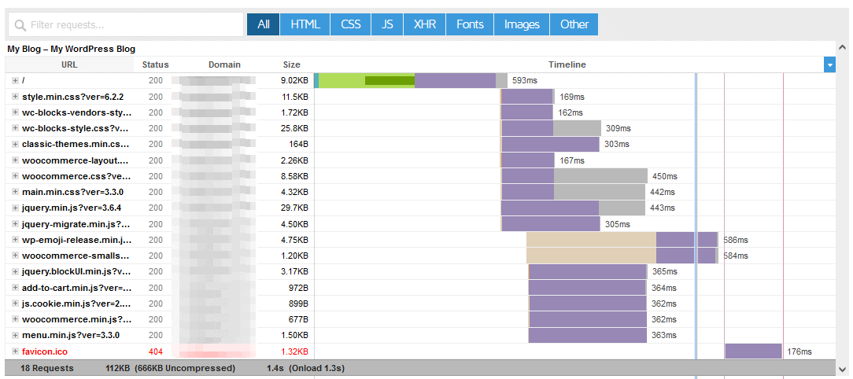Viewport: 853px width, 379px height.
Task: Expand the wc-blocks-vendors-style request row
Action: click(15, 112)
